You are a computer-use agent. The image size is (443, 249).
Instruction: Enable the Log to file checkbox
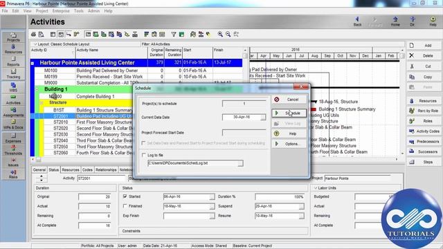[x=144, y=155]
